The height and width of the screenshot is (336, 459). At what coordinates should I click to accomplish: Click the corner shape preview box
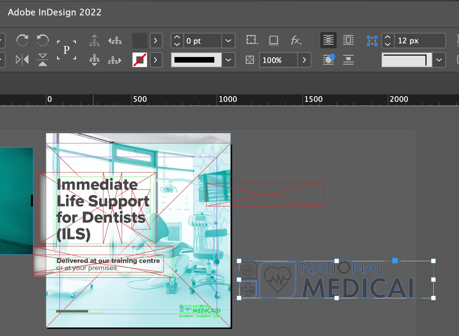click(x=407, y=60)
